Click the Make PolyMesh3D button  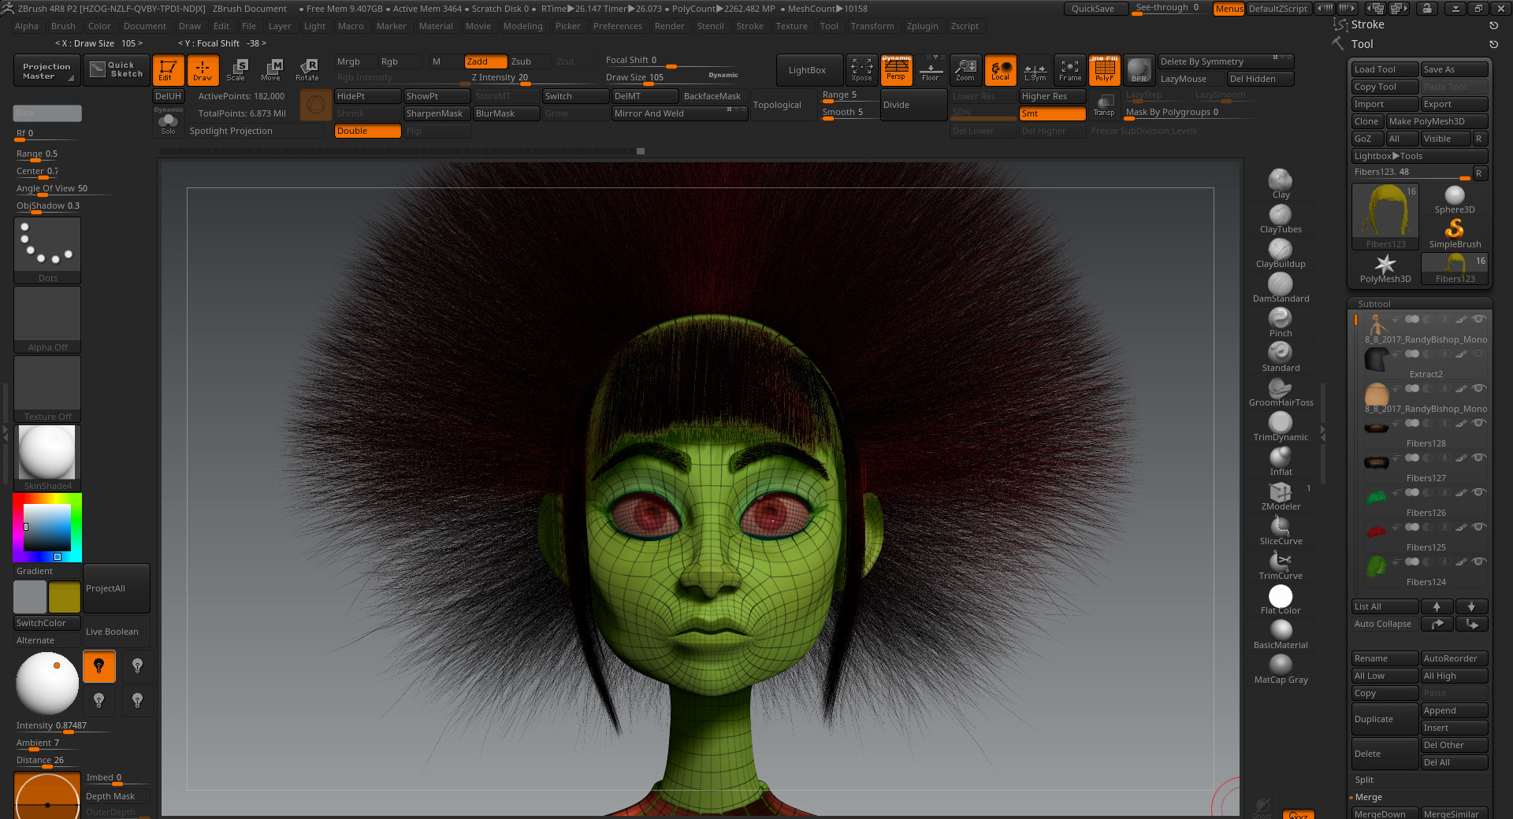click(x=1437, y=121)
